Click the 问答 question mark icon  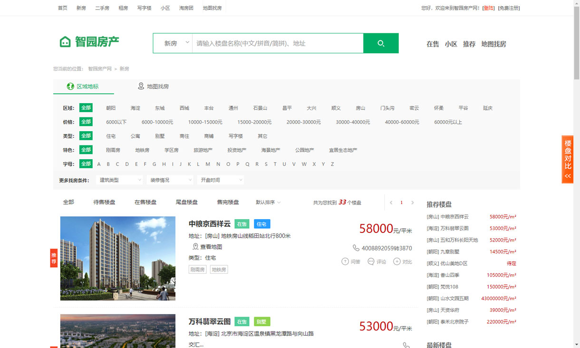pyautogui.click(x=345, y=261)
